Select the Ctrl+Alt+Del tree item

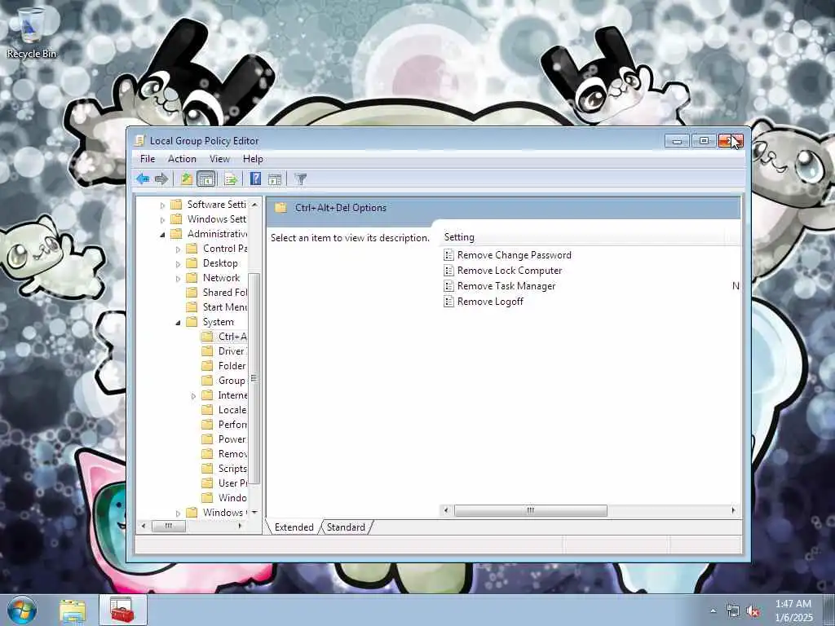pos(224,337)
